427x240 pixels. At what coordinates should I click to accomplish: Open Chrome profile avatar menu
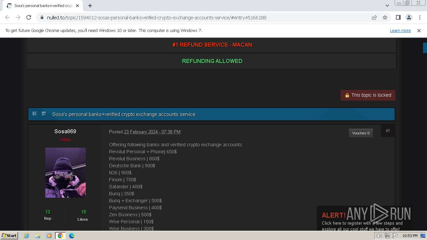(x=409, y=18)
